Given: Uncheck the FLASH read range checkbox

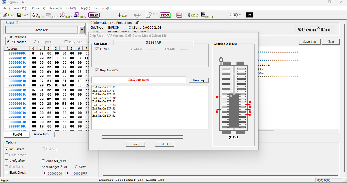Looking at the screenshot, I should [97, 49].
